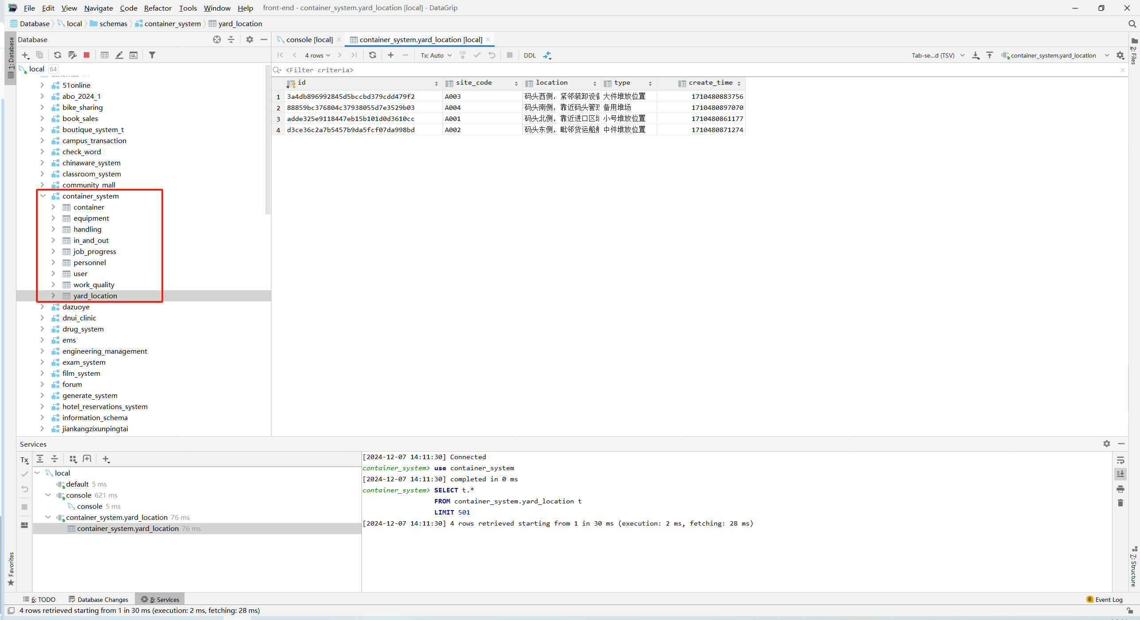
Task: Click the red stop button in Database toolbar
Action: coord(86,55)
